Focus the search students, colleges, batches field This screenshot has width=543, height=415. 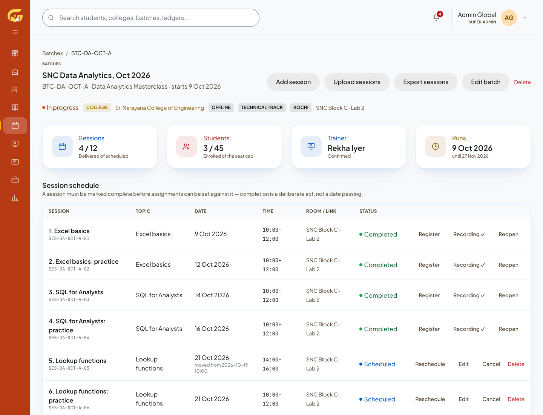pyautogui.click(x=151, y=18)
